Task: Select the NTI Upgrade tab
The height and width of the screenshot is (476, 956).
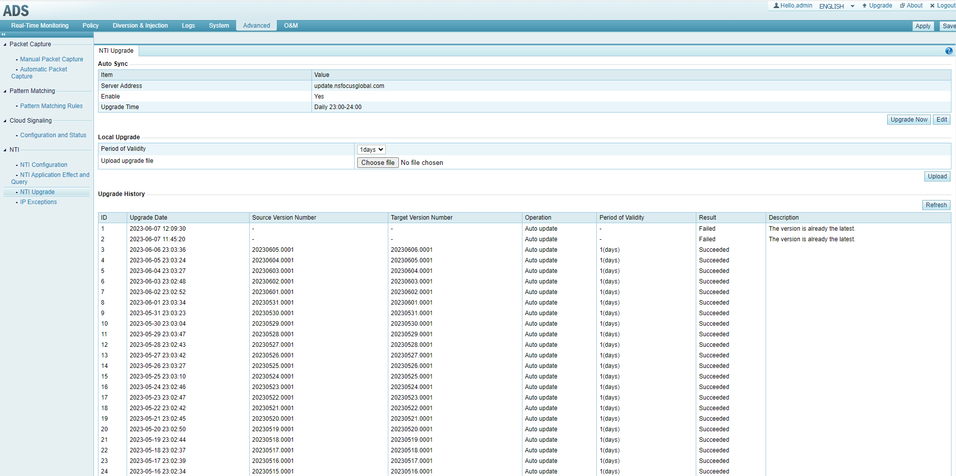Action: point(116,51)
